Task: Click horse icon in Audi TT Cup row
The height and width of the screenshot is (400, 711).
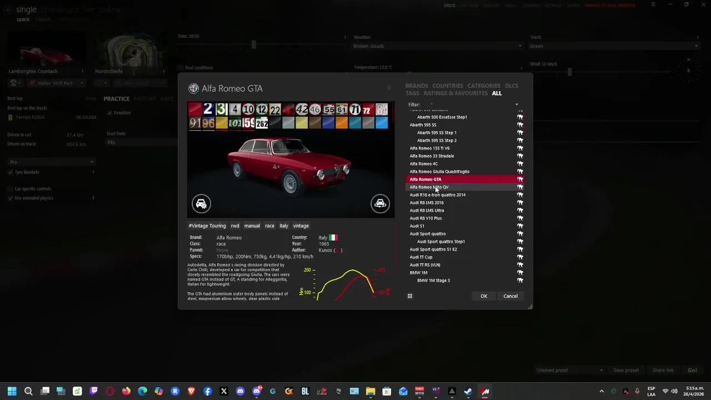Action: click(x=520, y=257)
